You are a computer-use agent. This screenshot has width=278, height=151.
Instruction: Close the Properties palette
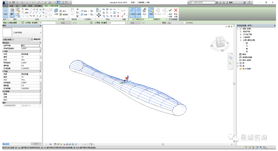point(40,26)
